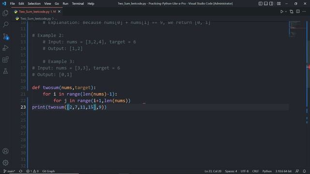
Task: Open the Testing flask icon
Action: click(5, 71)
